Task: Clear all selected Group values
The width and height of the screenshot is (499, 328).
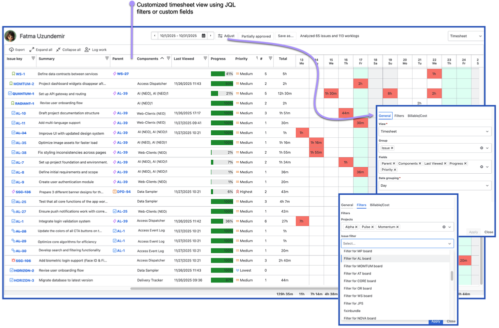Action: 482,148
